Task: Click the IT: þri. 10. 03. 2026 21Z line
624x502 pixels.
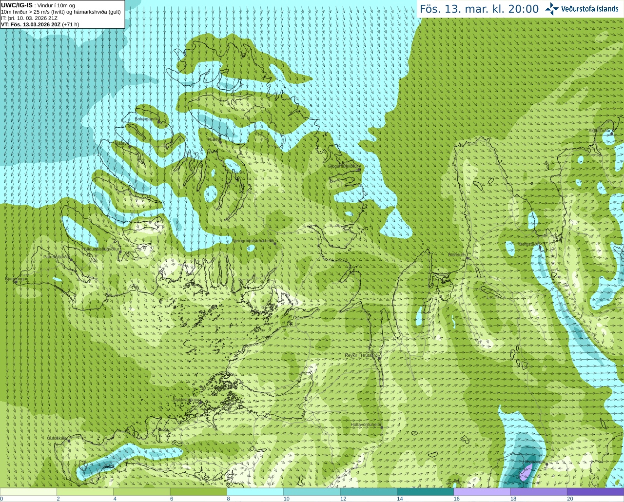Action: pyautogui.click(x=29, y=18)
